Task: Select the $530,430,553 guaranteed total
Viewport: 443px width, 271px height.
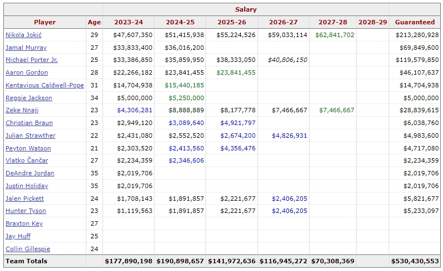Action: tap(415, 261)
